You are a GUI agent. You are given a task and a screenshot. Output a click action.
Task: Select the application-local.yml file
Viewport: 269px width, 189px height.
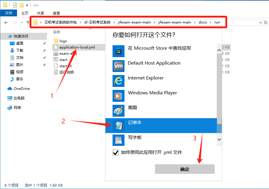pos(77,47)
